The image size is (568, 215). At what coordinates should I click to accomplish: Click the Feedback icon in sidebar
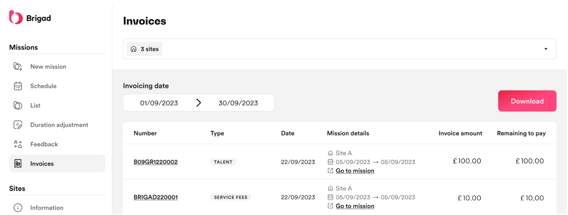18,144
